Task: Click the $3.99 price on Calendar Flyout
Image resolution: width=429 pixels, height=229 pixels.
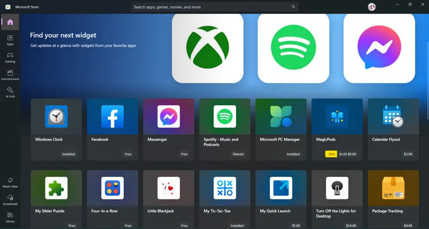Action: pos(408,154)
